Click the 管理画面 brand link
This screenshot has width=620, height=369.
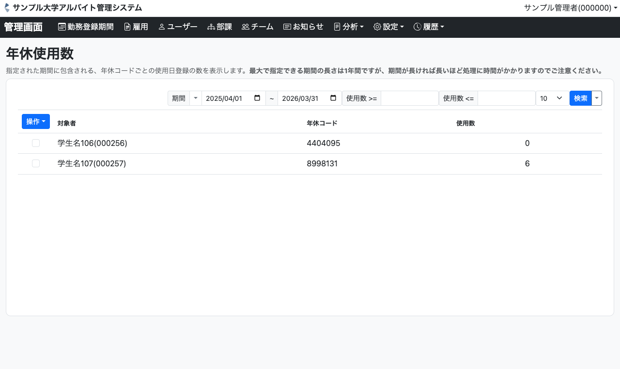23,27
